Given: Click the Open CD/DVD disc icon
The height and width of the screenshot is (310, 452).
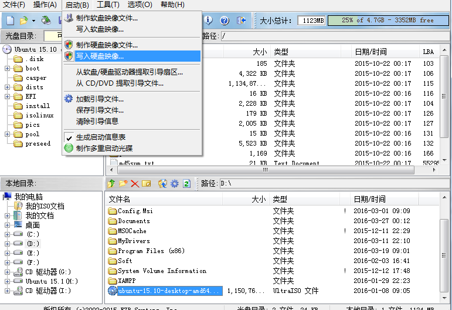Looking at the screenshot, I should click(46, 20).
